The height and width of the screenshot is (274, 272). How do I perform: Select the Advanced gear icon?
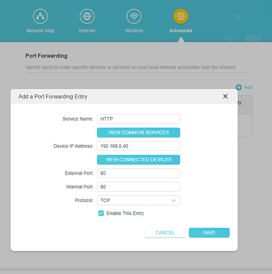click(180, 16)
